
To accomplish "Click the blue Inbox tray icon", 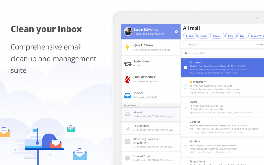I will point(127,95).
